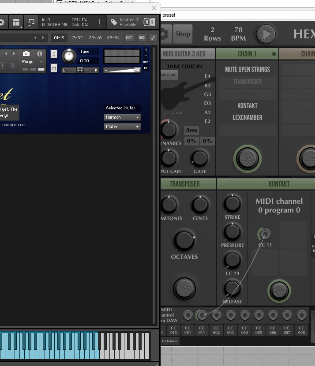Open Kontakt workspace layout icon
Screen dimensions: 315x366
click(x=16, y=22)
